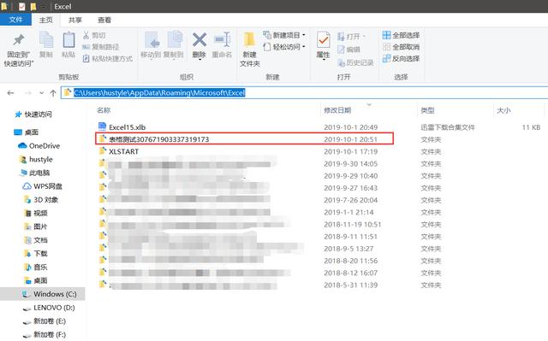Click the Open button in ribbon
This screenshot has height=341, width=548.
tap(351, 36)
